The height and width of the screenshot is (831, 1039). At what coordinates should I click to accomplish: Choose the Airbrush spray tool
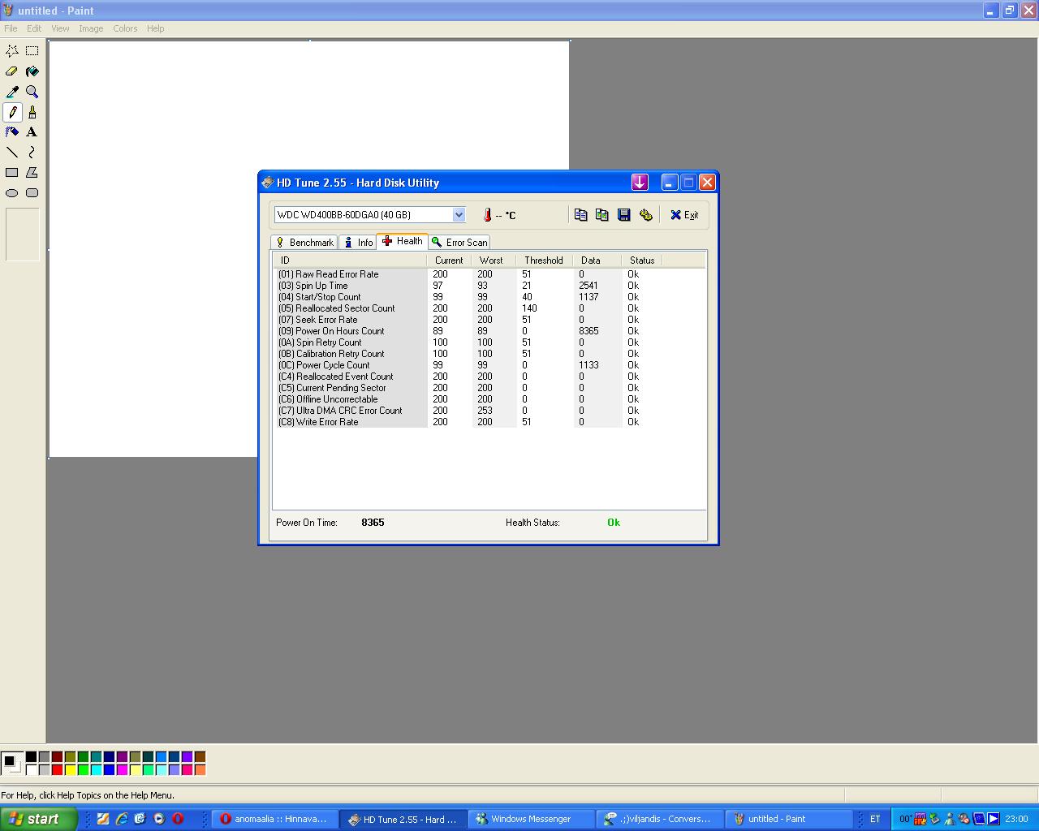(x=12, y=132)
